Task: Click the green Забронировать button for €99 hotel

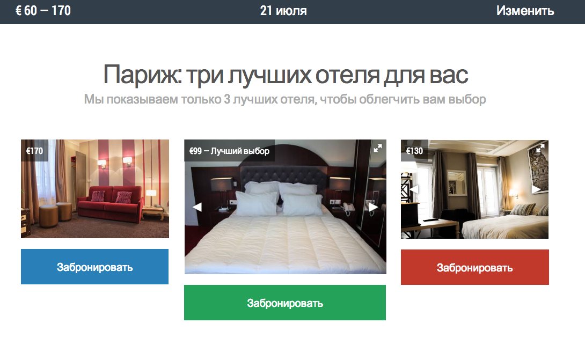Action: point(285,303)
